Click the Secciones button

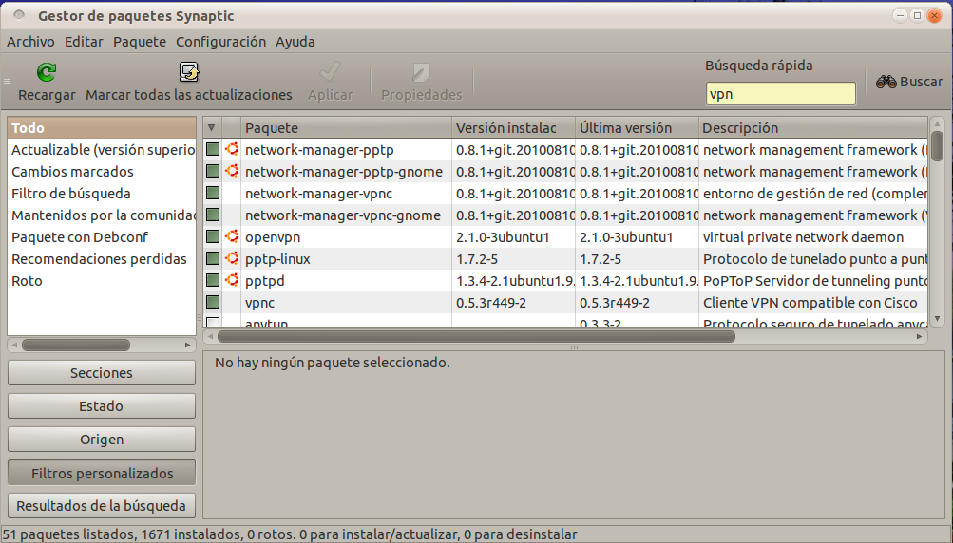102,372
